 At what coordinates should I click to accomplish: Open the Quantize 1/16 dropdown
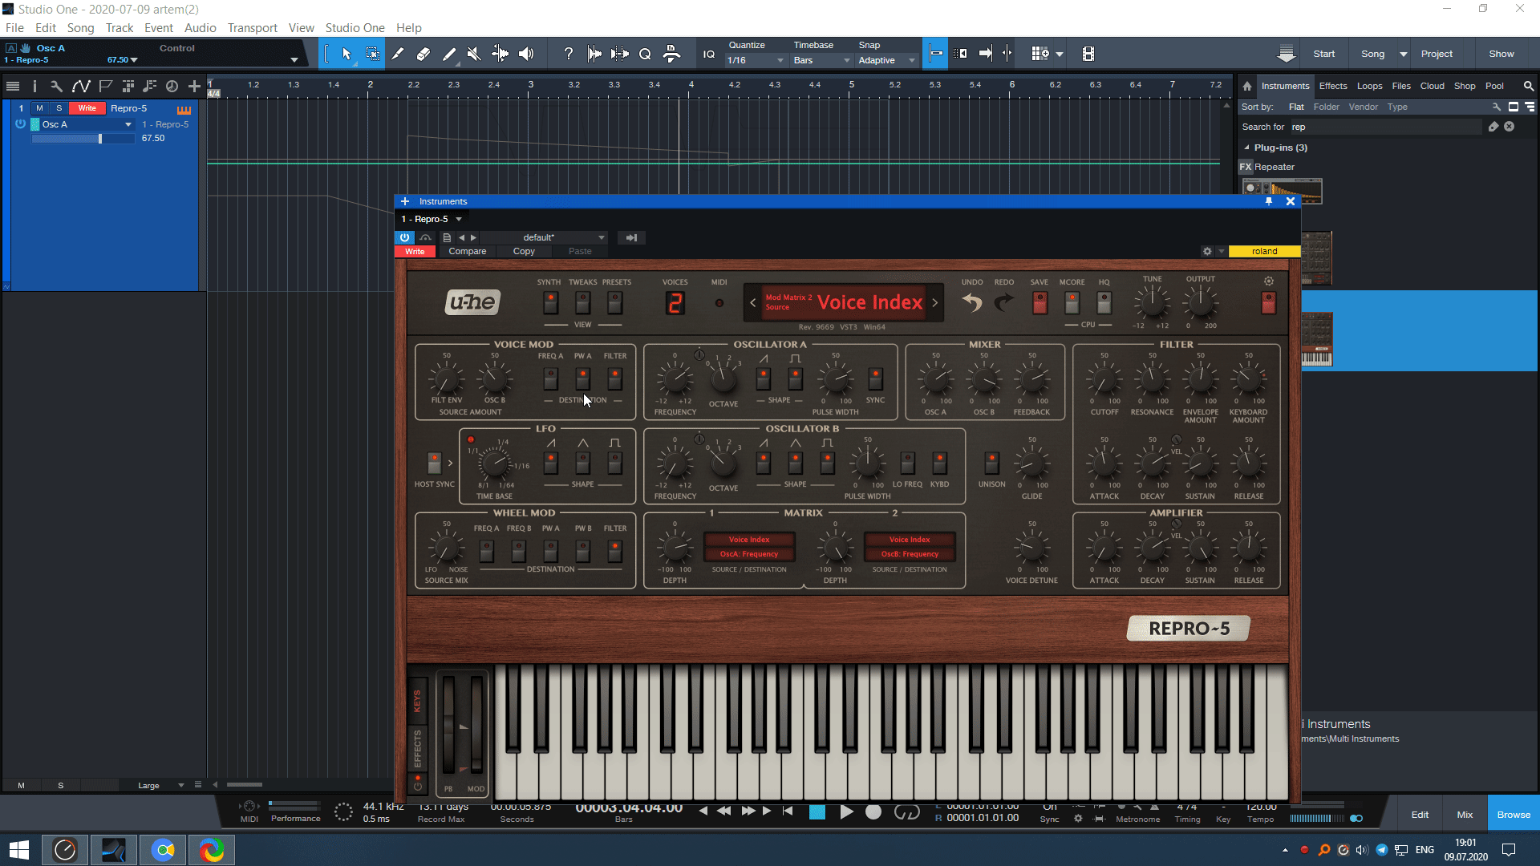tap(756, 60)
